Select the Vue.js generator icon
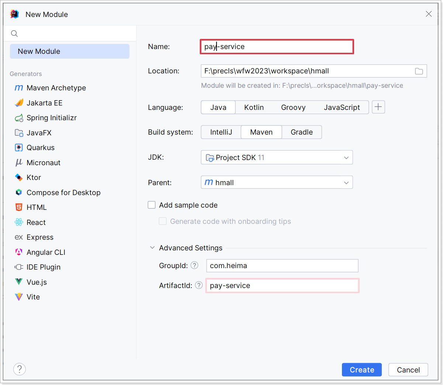Image resolution: width=443 pixels, height=385 pixels. pyautogui.click(x=19, y=282)
